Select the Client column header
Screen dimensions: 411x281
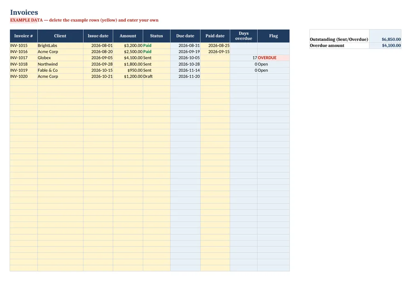point(60,36)
